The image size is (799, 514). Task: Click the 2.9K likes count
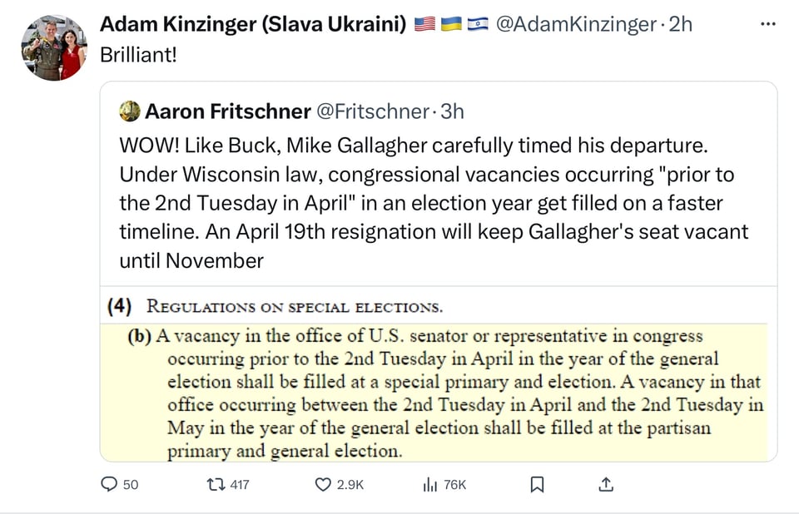coord(350,484)
